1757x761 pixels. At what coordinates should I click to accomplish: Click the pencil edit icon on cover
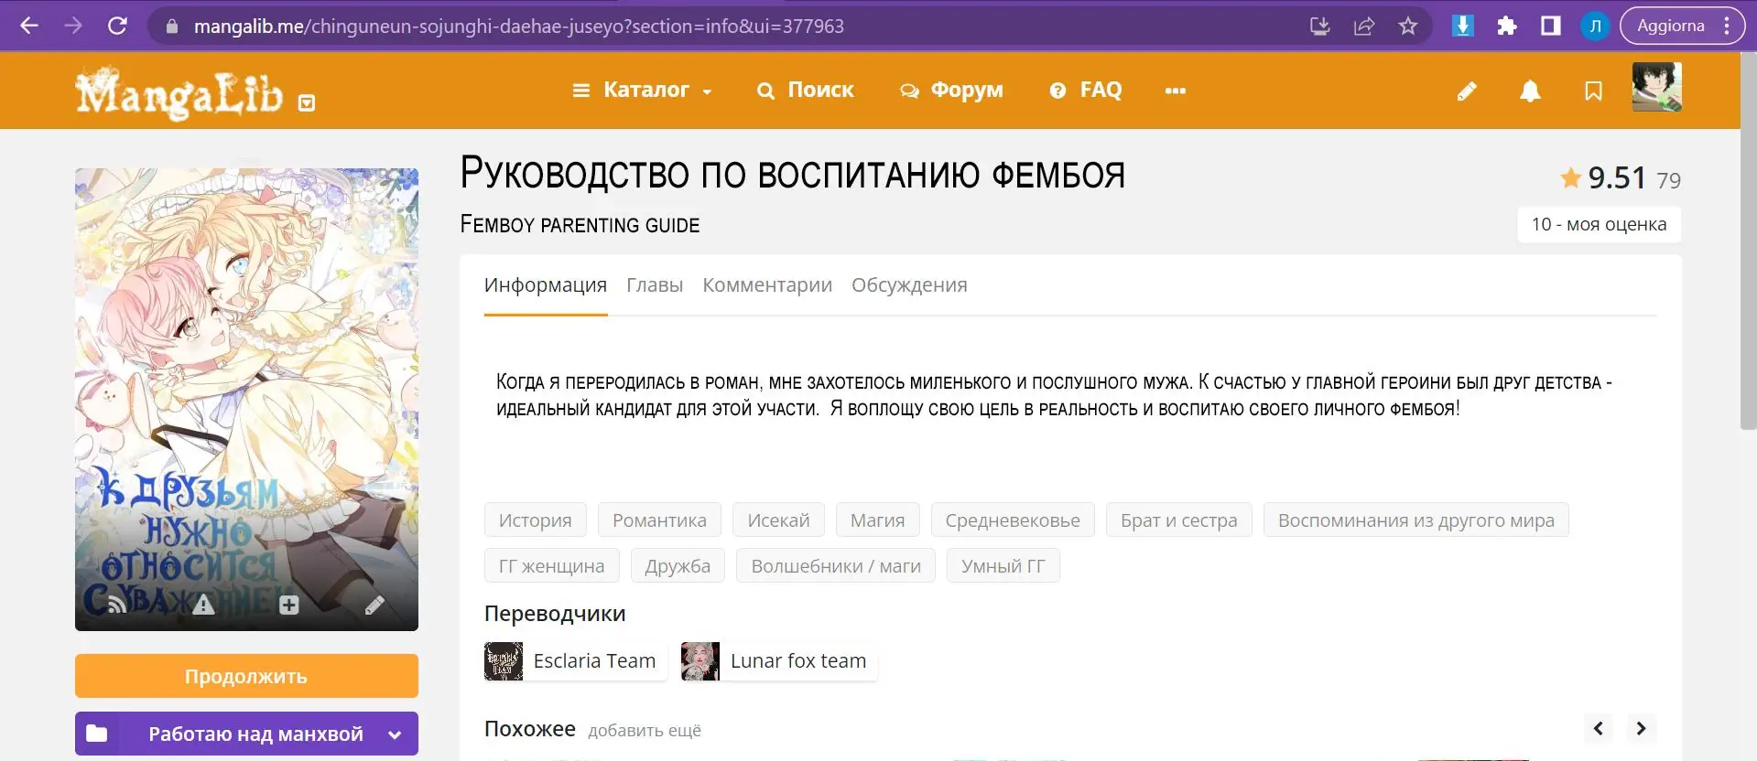tap(374, 605)
